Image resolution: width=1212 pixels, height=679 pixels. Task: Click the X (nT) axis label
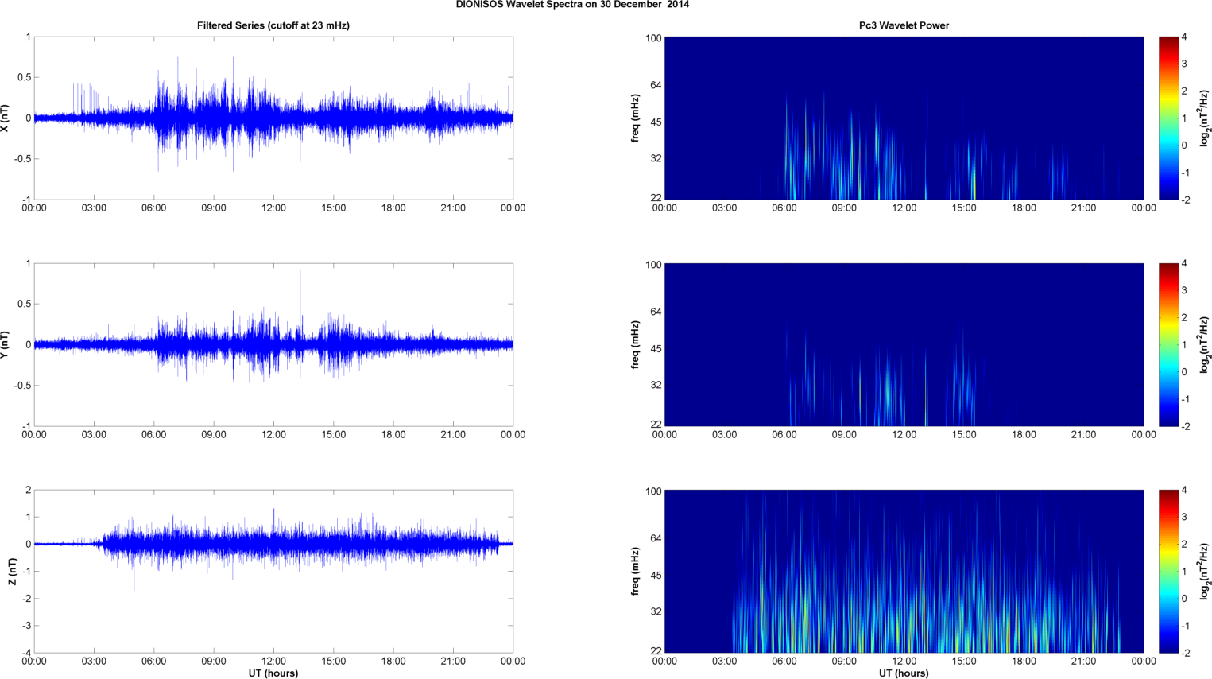[6, 118]
